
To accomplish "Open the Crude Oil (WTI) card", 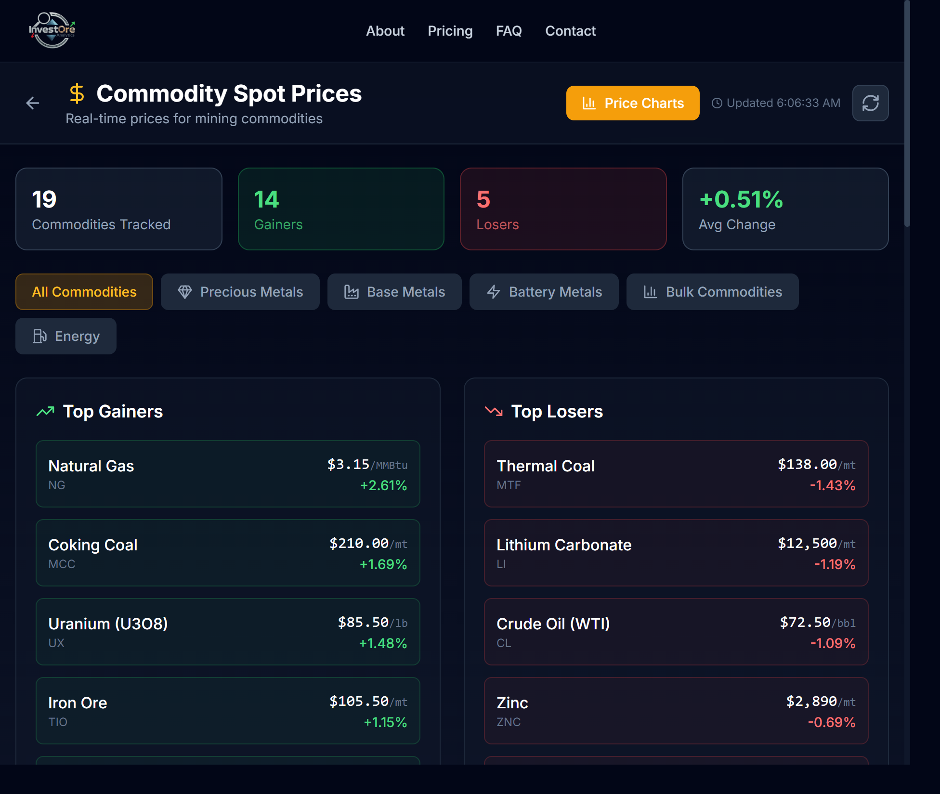I will (x=676, y=632).
